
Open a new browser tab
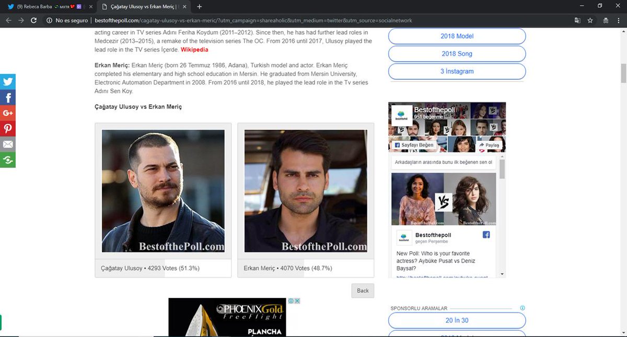click(200, 7)
